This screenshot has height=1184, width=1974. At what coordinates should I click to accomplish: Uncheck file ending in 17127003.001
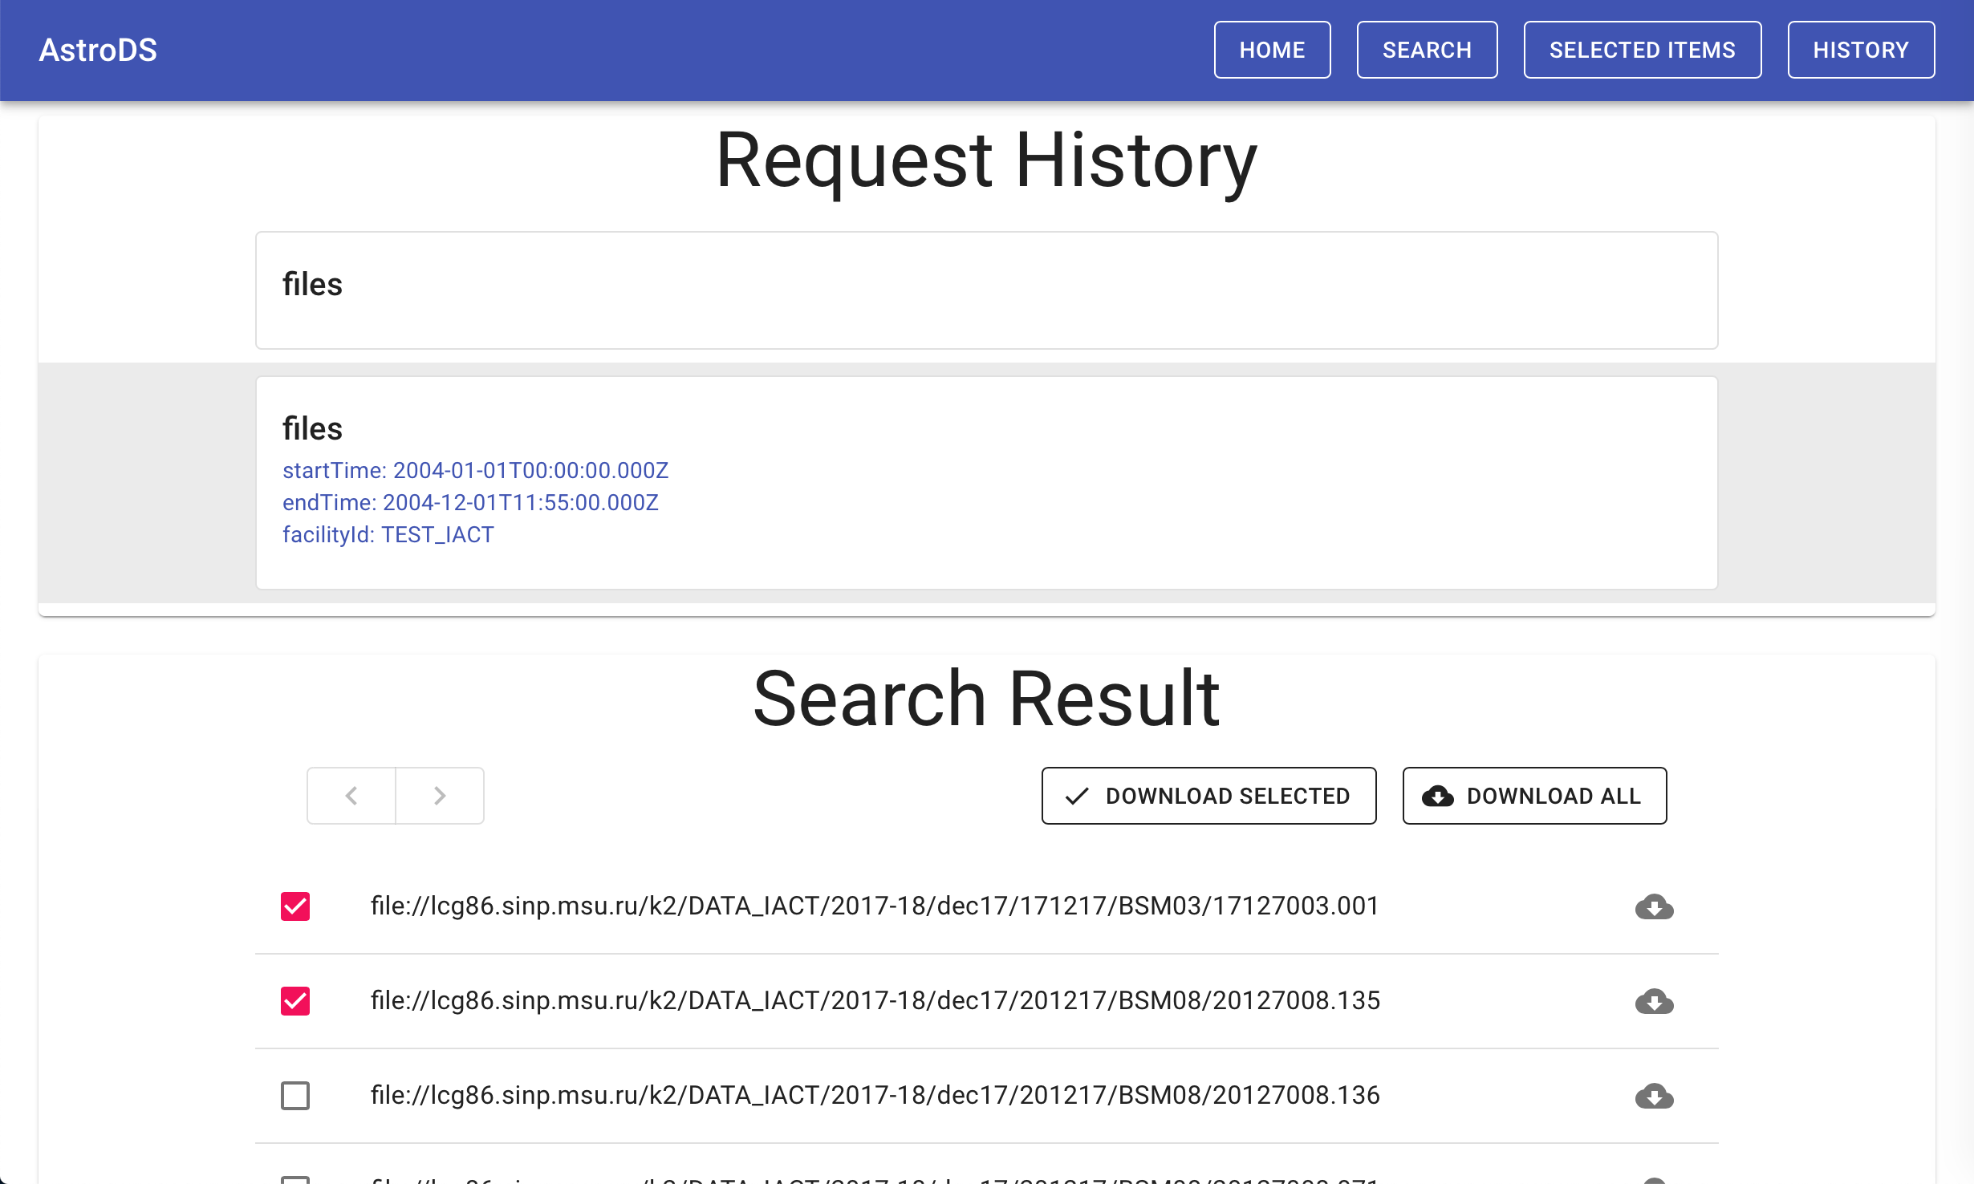tap(295, 906)
